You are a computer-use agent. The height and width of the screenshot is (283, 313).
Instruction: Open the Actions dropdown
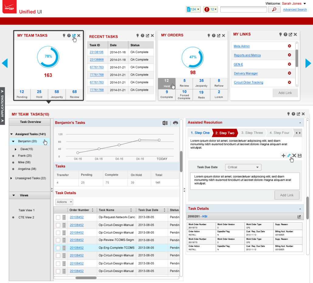64,202
